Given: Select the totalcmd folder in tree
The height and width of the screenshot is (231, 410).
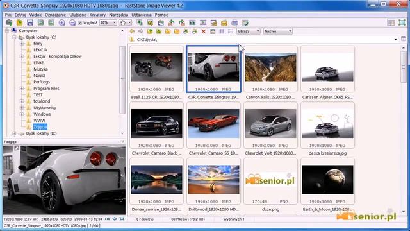Looking at the screenshot, I should [x=42, y=101].
